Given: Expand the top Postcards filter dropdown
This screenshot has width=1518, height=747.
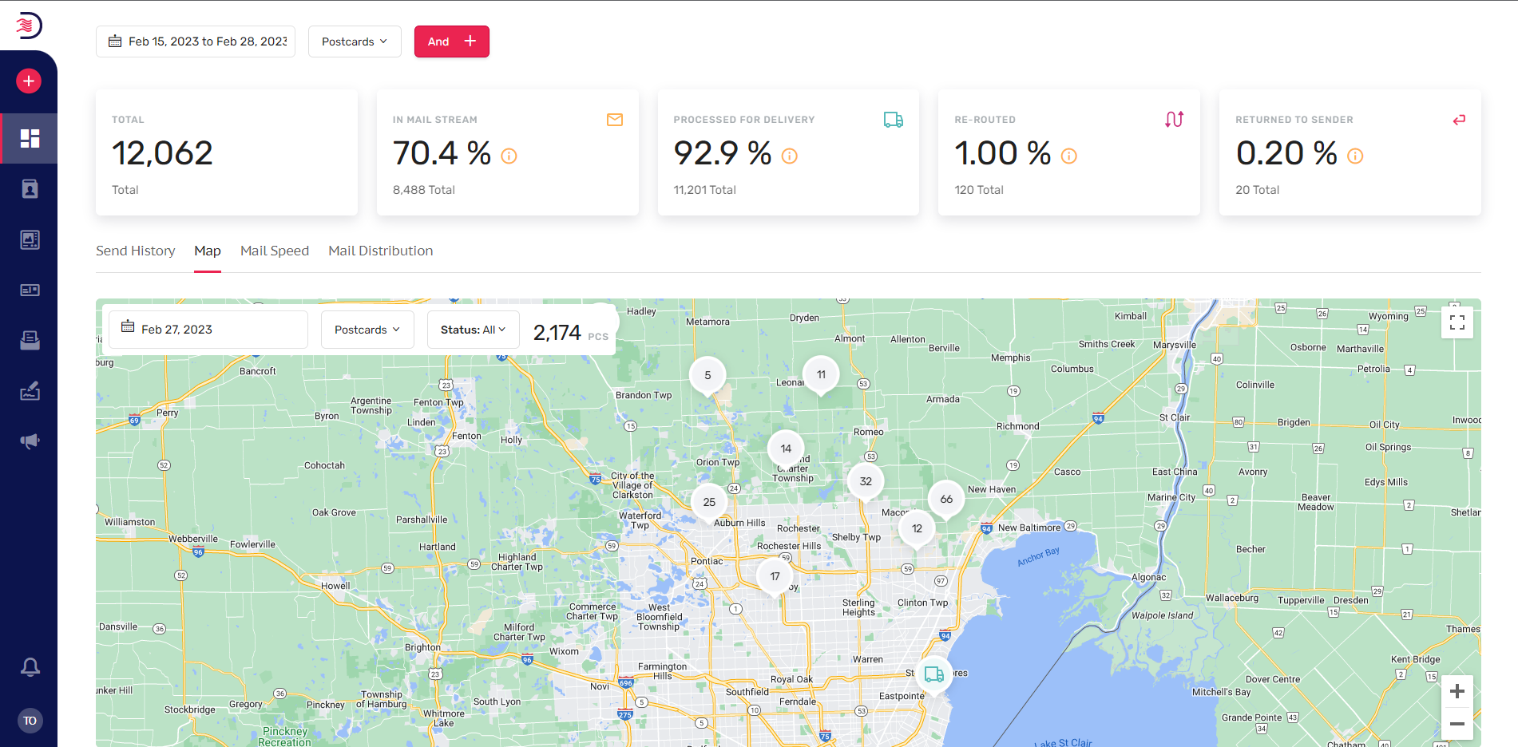Looking at the screenshot, I should (355, 41).
